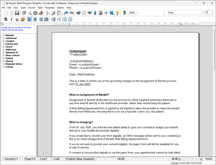Image resolution: width=216 pixels, height=165 pixels.
Task: Decrease paragraph indent
Action: pos(59,19)
